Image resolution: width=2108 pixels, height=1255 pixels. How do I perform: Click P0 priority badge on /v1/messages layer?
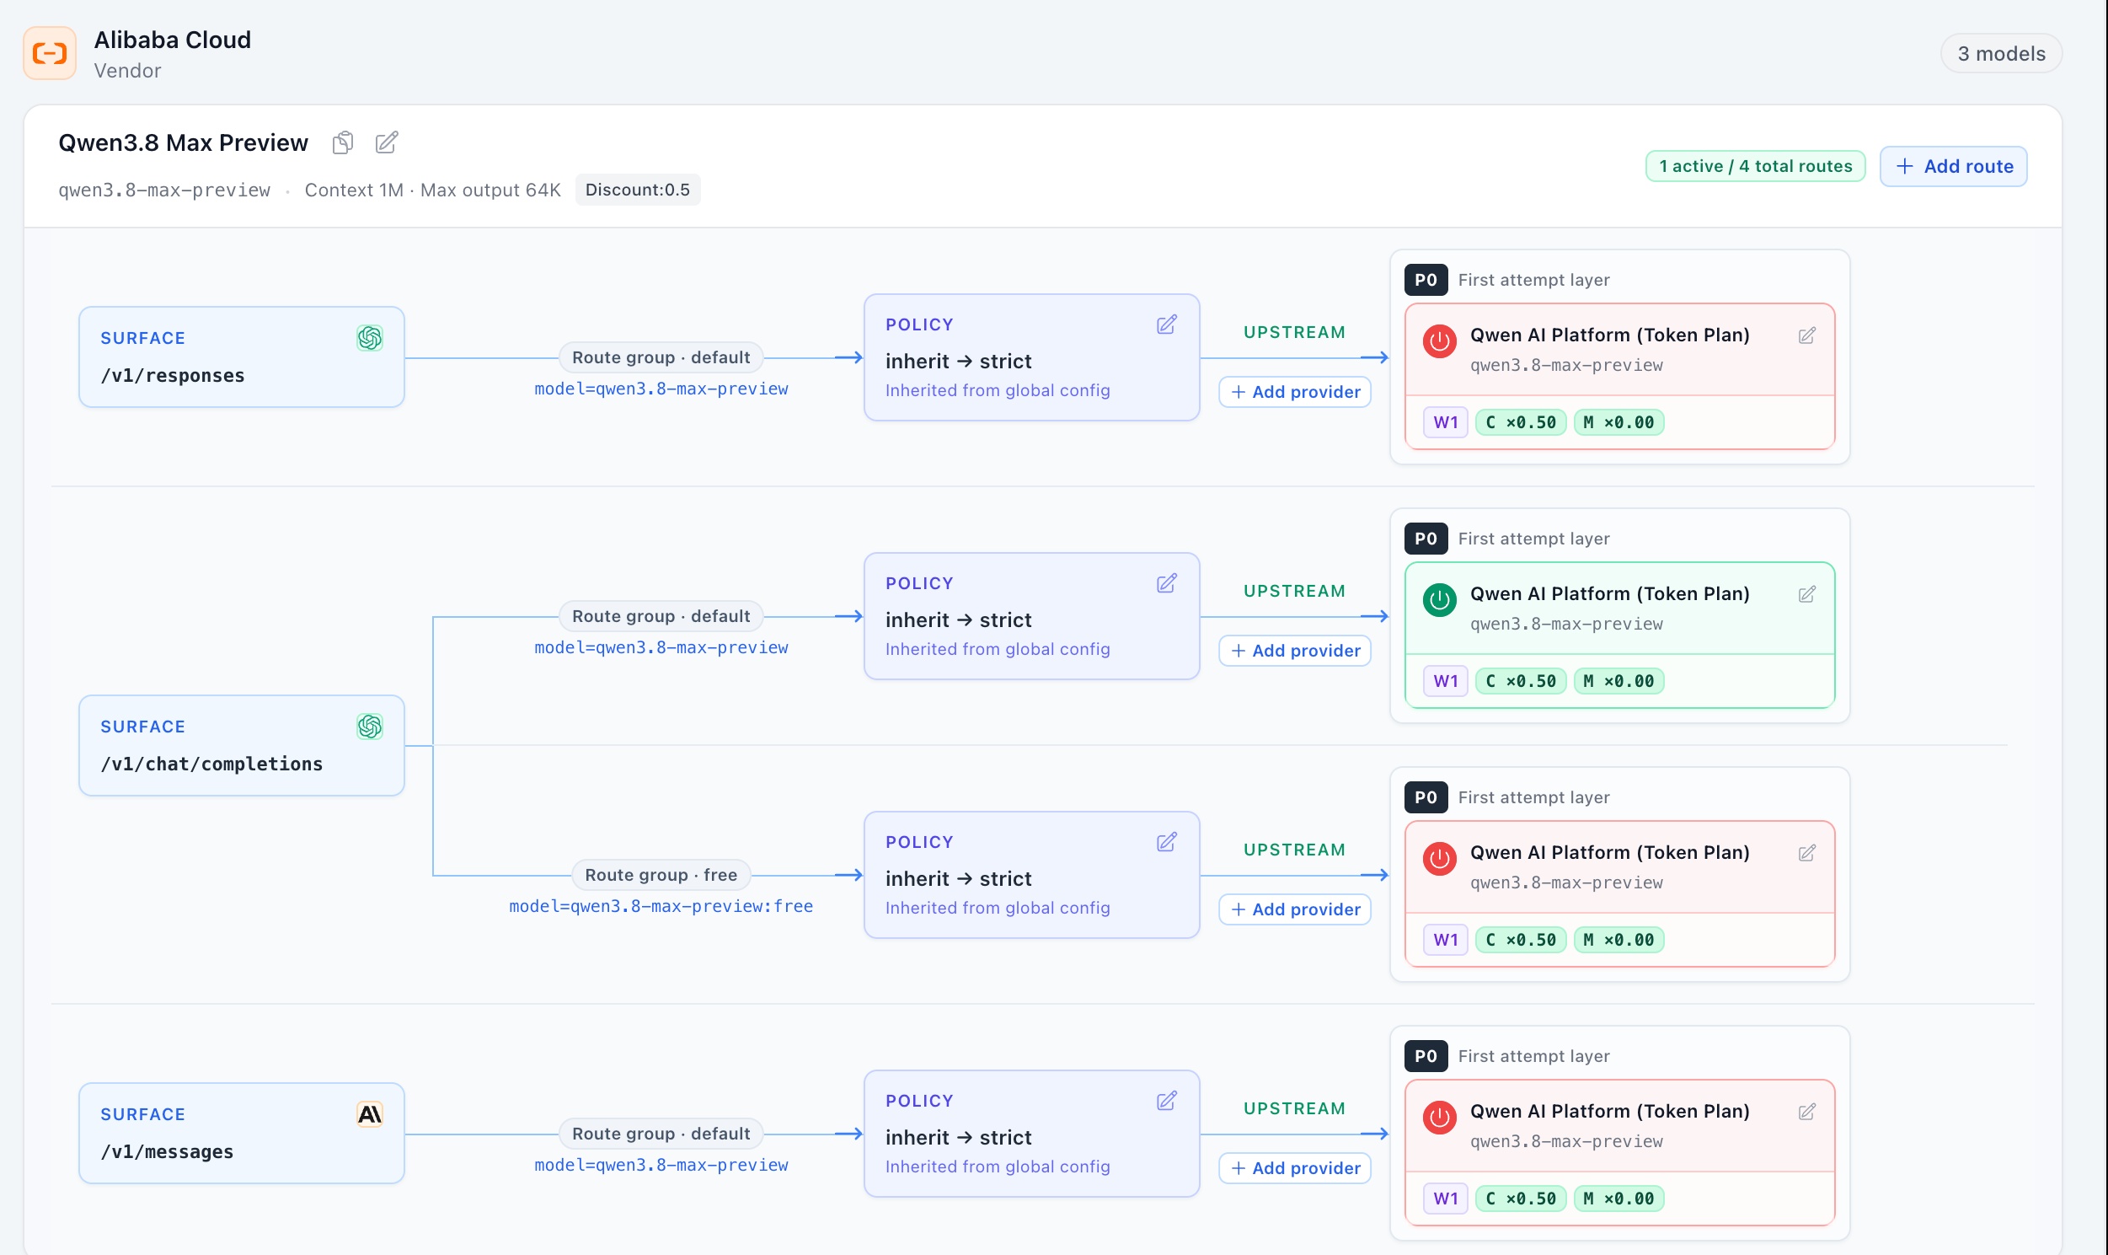(x=1426, y=1057)
